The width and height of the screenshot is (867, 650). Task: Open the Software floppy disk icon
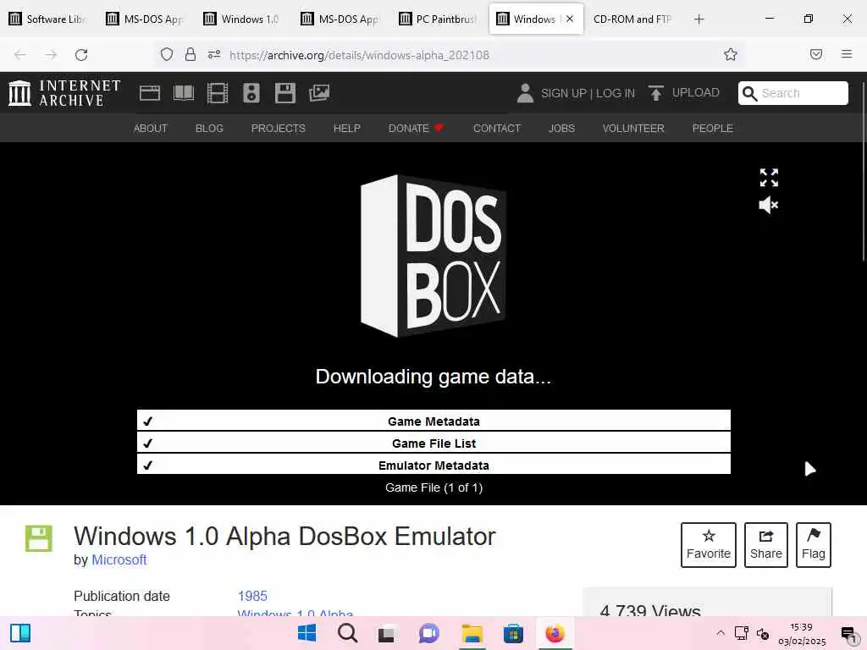(285, 93)
